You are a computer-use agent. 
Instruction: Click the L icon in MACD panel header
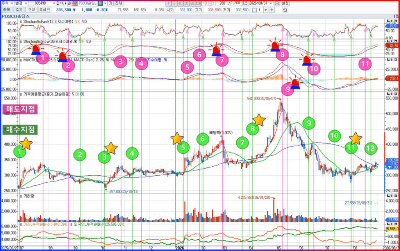click(389, 60)
